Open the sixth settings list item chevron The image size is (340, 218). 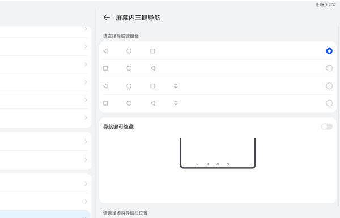[x=86, y=117]
